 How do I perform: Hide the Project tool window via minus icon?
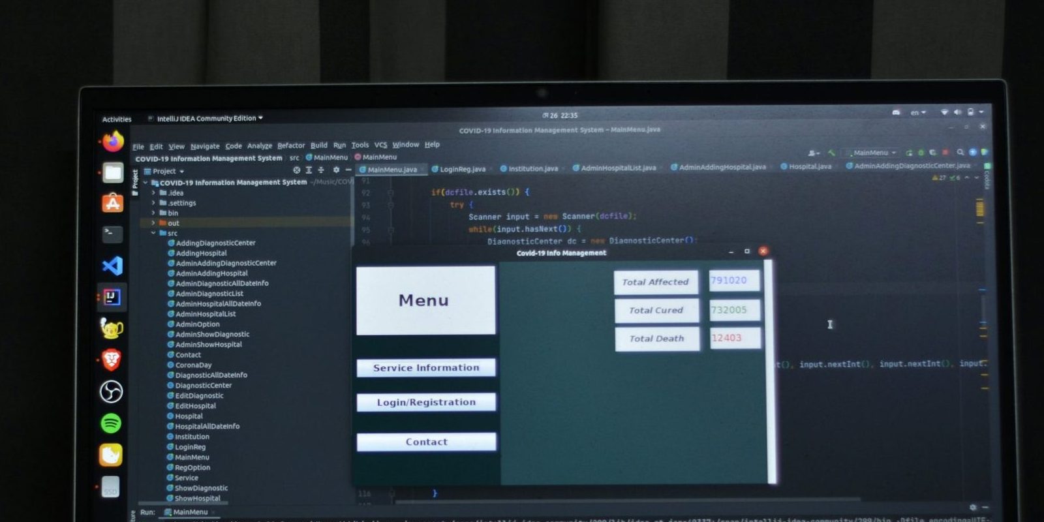pyautogui.click(x=348, y=170)
